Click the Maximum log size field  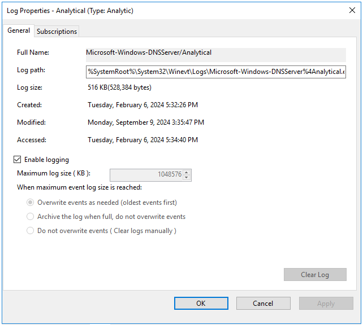point(146,175)
